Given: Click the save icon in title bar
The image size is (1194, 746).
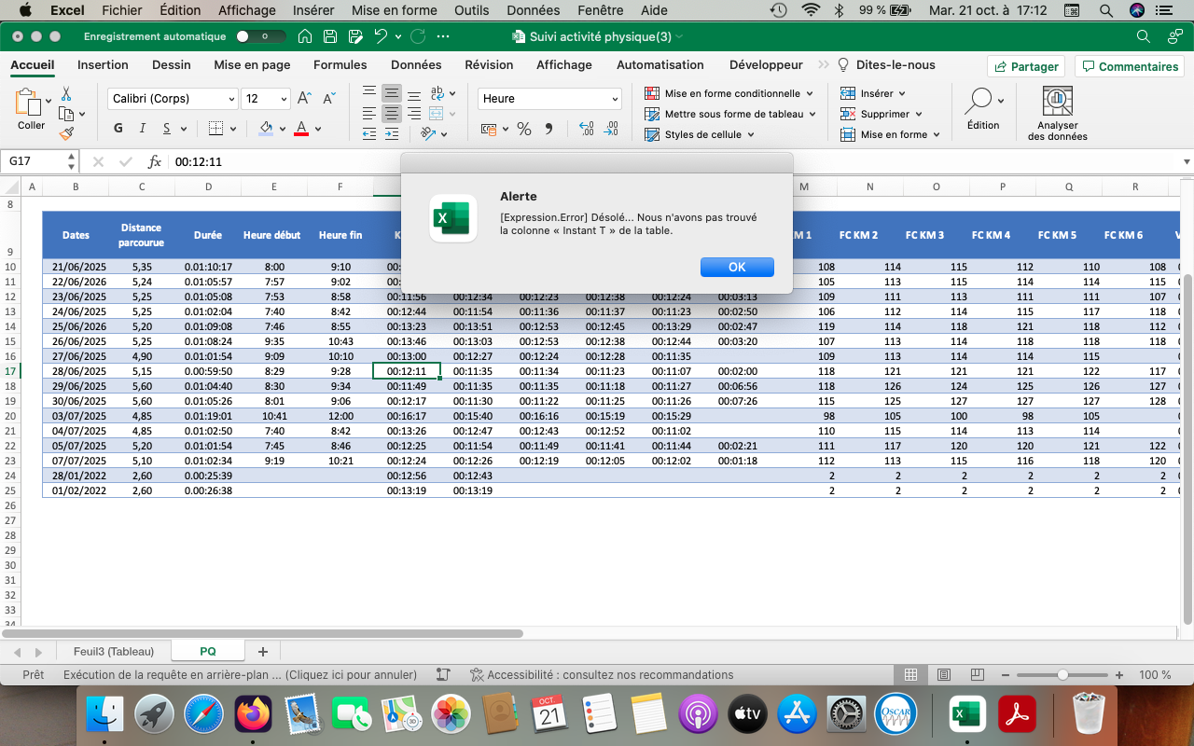Looking at the screenshot, I should (x=330, y=36).
